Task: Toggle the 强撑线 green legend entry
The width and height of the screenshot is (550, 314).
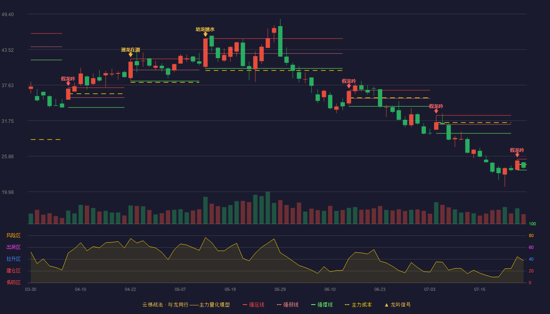Action: tap(322, 305)
